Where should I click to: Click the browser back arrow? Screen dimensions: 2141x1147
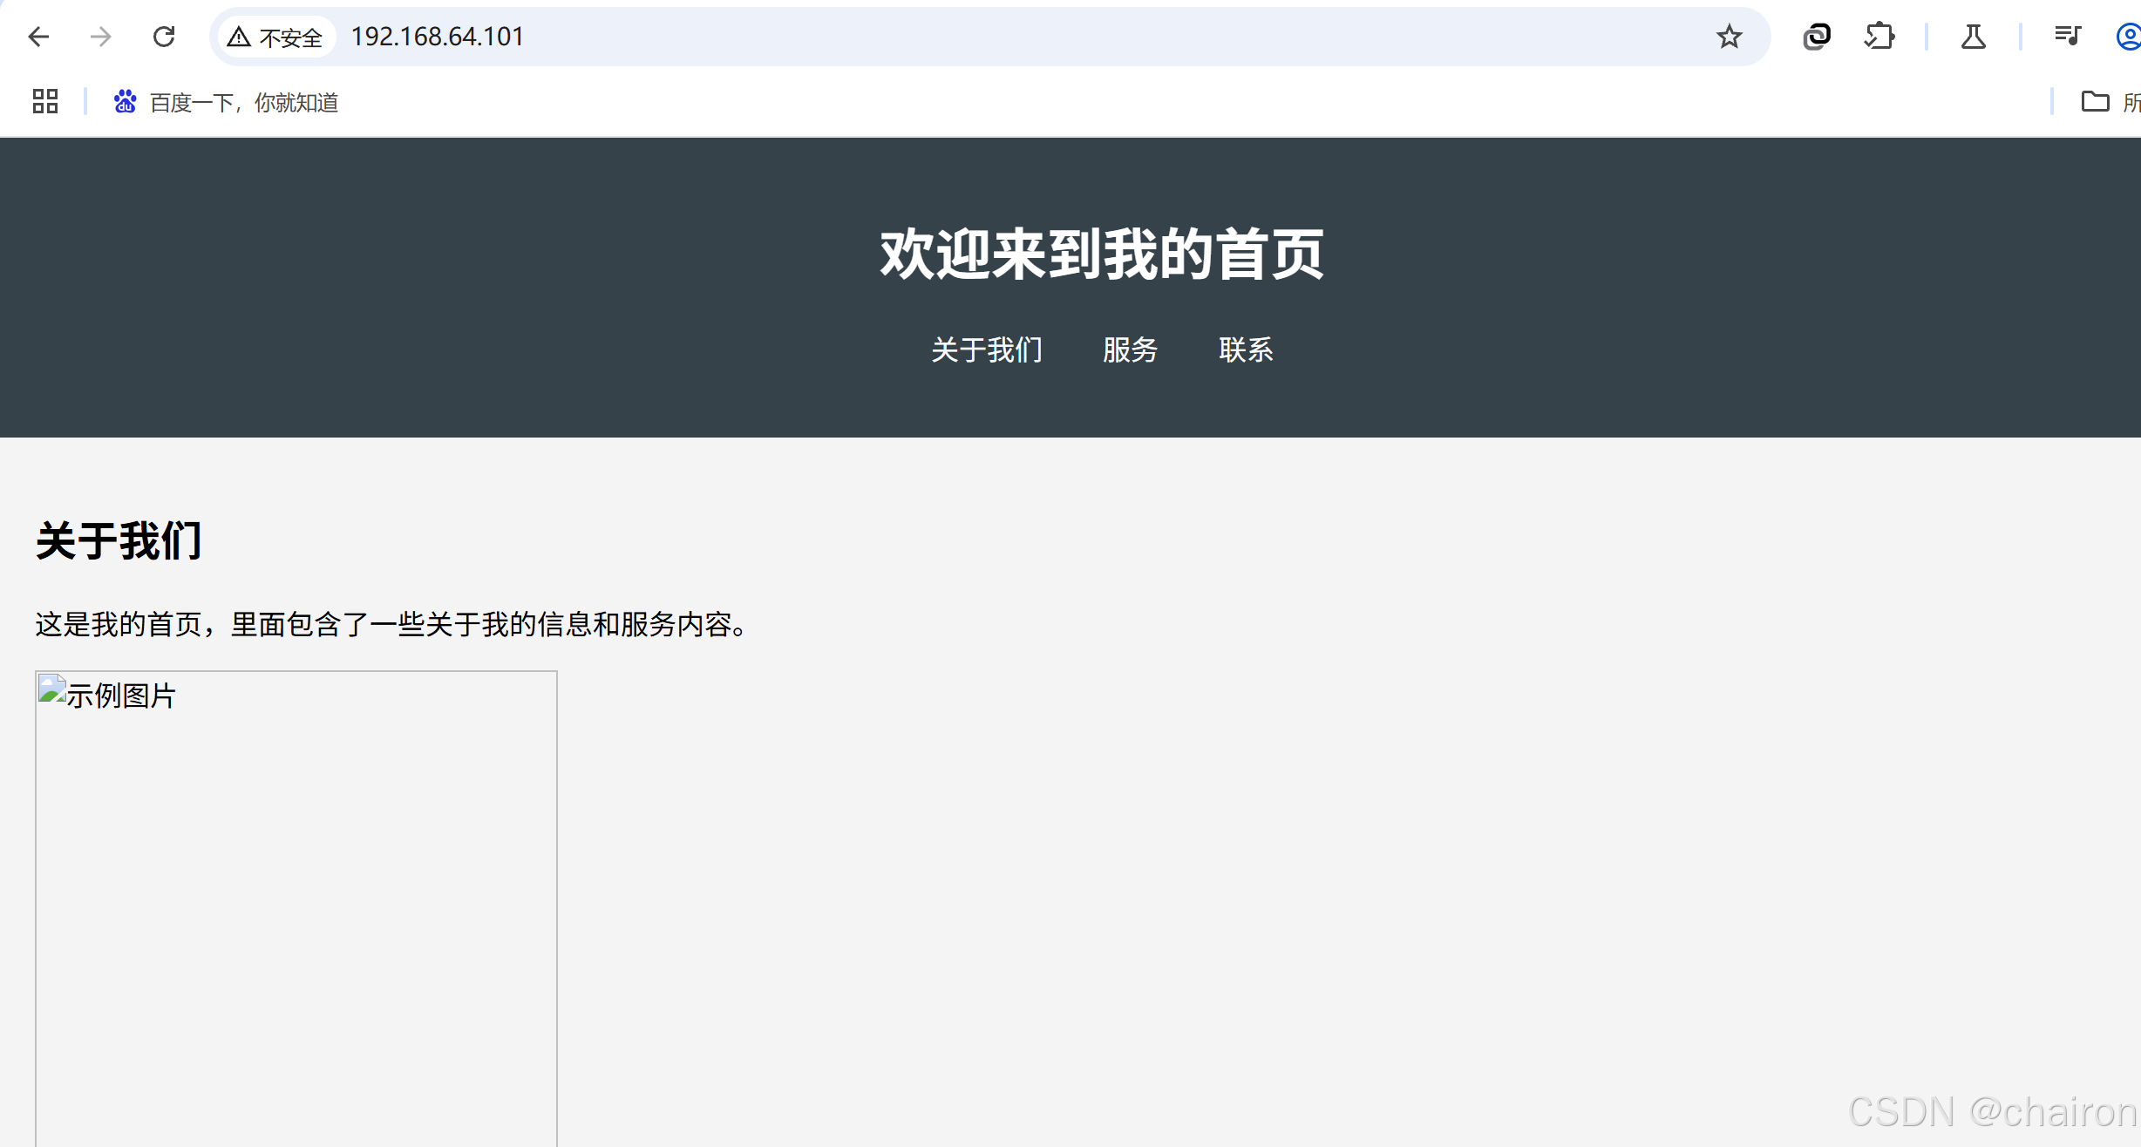[x=38, y=37]
